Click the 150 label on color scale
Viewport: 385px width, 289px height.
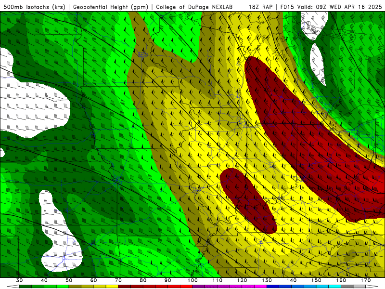pyautogui.click(x=317, y=280)
